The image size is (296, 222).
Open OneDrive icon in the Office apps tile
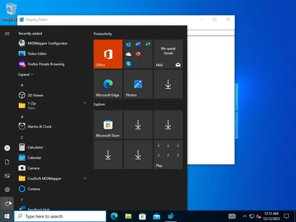(129, 54)
